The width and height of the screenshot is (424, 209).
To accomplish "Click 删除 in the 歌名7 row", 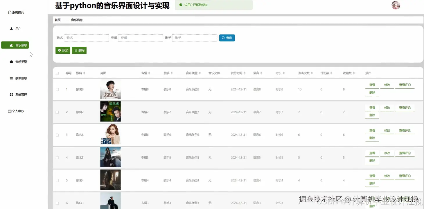I will (x=372, y=115).
